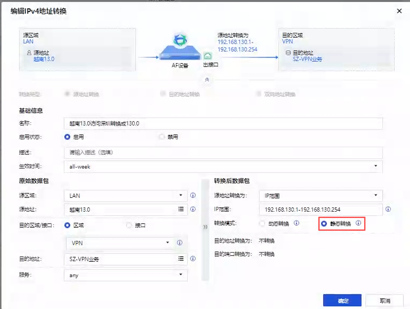This screenshot has height=309, width=410.
Task: Select the 源地址转换 type radio
Action: pyautogui.click(x=67, y=94)
